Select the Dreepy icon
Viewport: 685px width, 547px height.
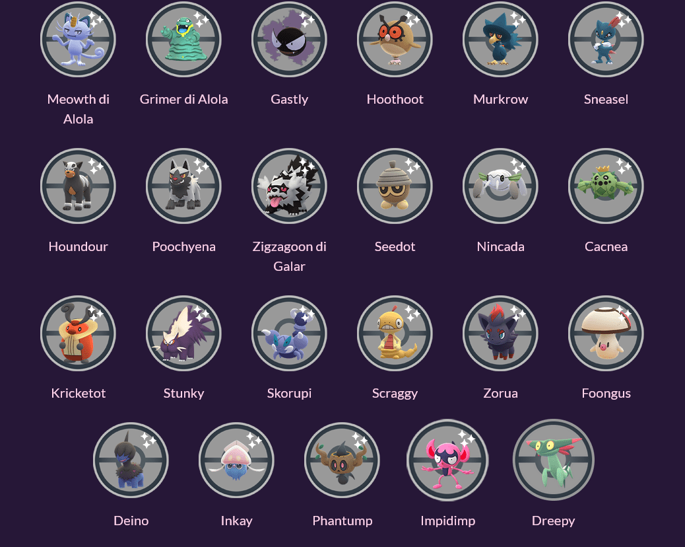554,460
